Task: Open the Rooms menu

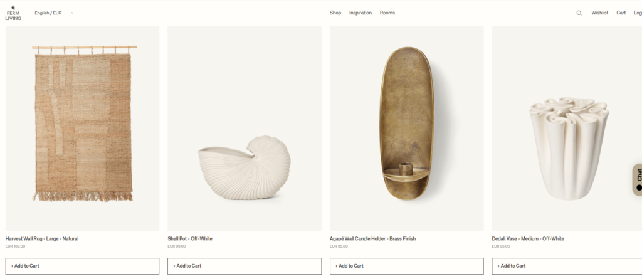Action: click(x=387, y=13)
